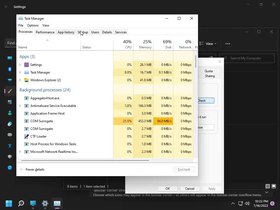Click the volume speaker icon in system tray
Screen dimensions: 280x210
(247, 203)
